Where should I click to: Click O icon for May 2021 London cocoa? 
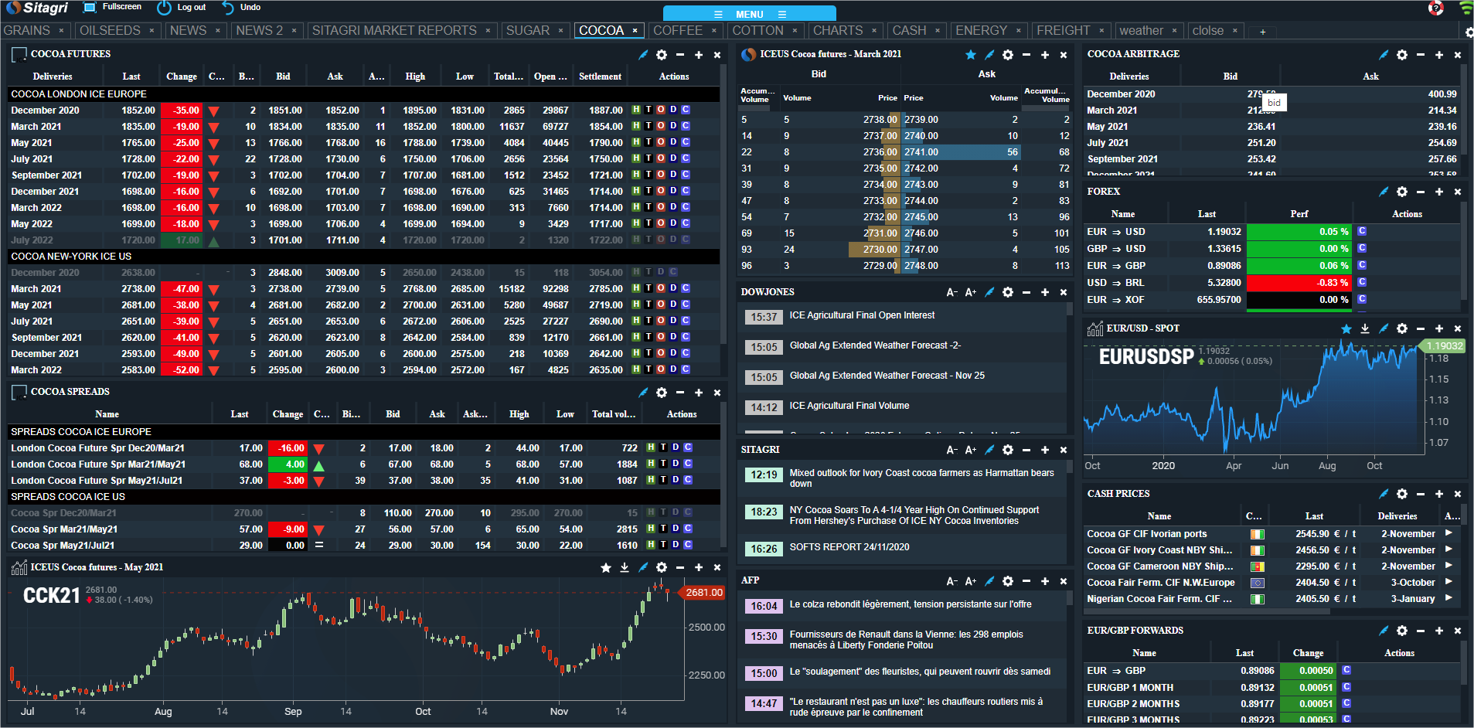[661, 142]
